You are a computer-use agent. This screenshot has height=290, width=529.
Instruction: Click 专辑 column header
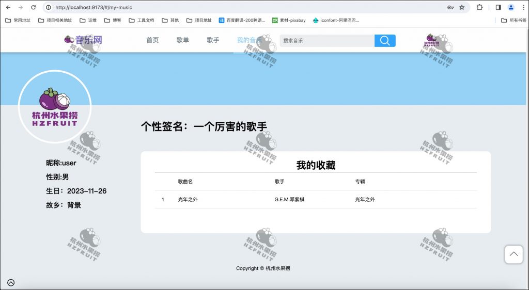tap(360, 182)
